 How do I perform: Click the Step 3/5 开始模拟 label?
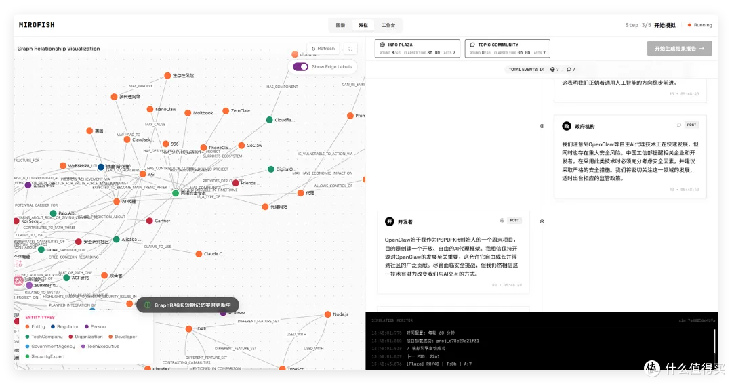point(650,25)
